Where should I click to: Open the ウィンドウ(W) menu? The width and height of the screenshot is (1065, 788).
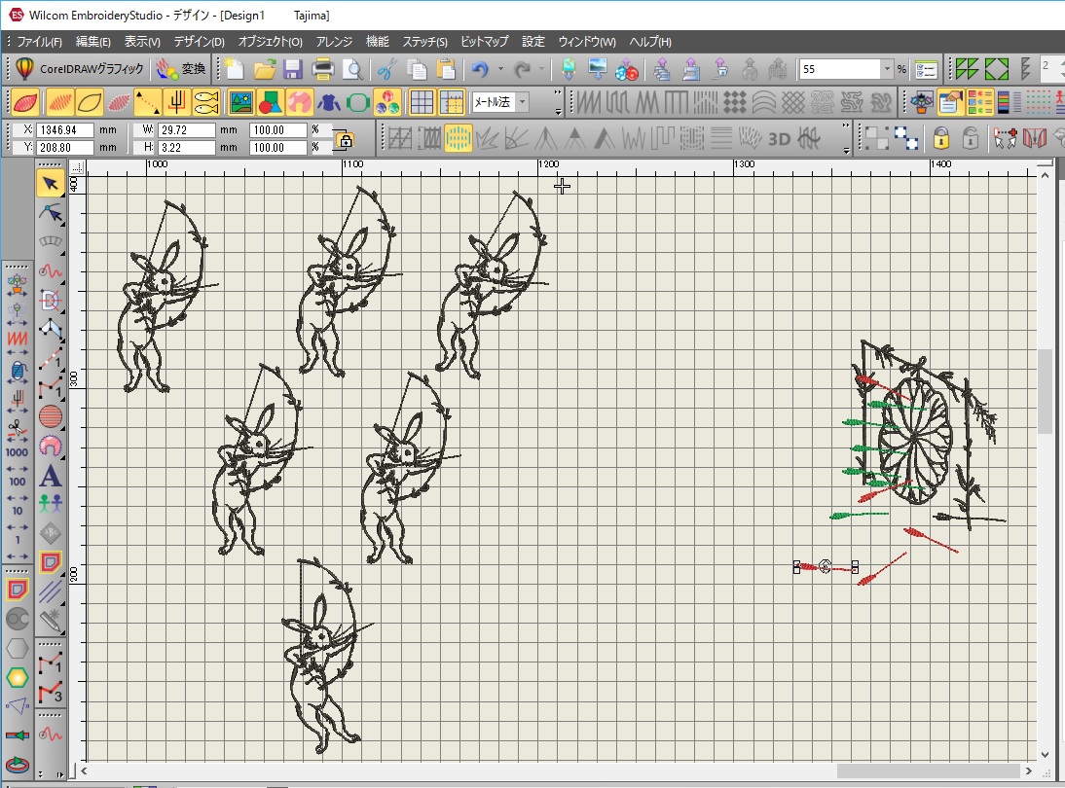pyautogui.click(x=587, y=42)
